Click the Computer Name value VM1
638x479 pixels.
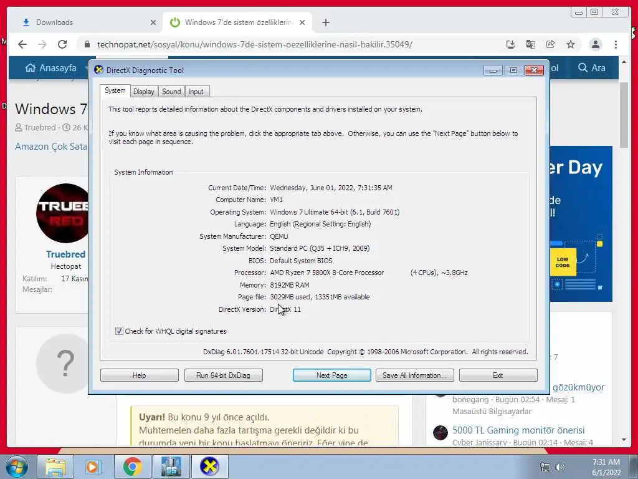[276, 200]
